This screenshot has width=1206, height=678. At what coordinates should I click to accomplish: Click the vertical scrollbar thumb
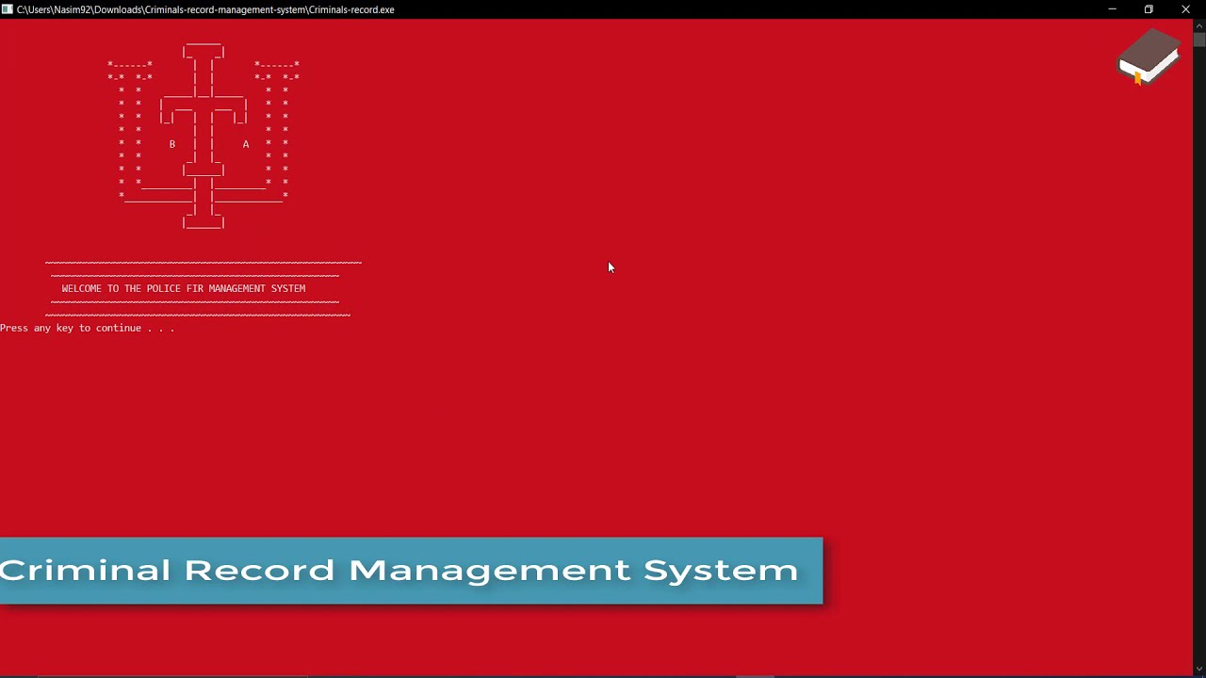(1199, 40)
